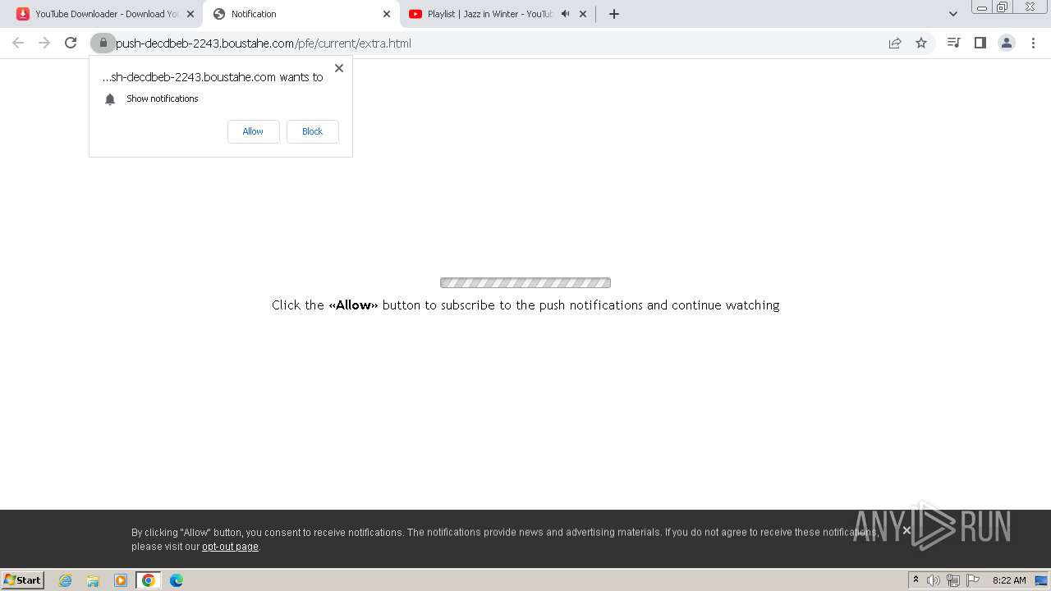Expand the tab search dropdown arrow
Image resolution: width=1051 pixels, height=591 pixels.
tap(953, 14)
